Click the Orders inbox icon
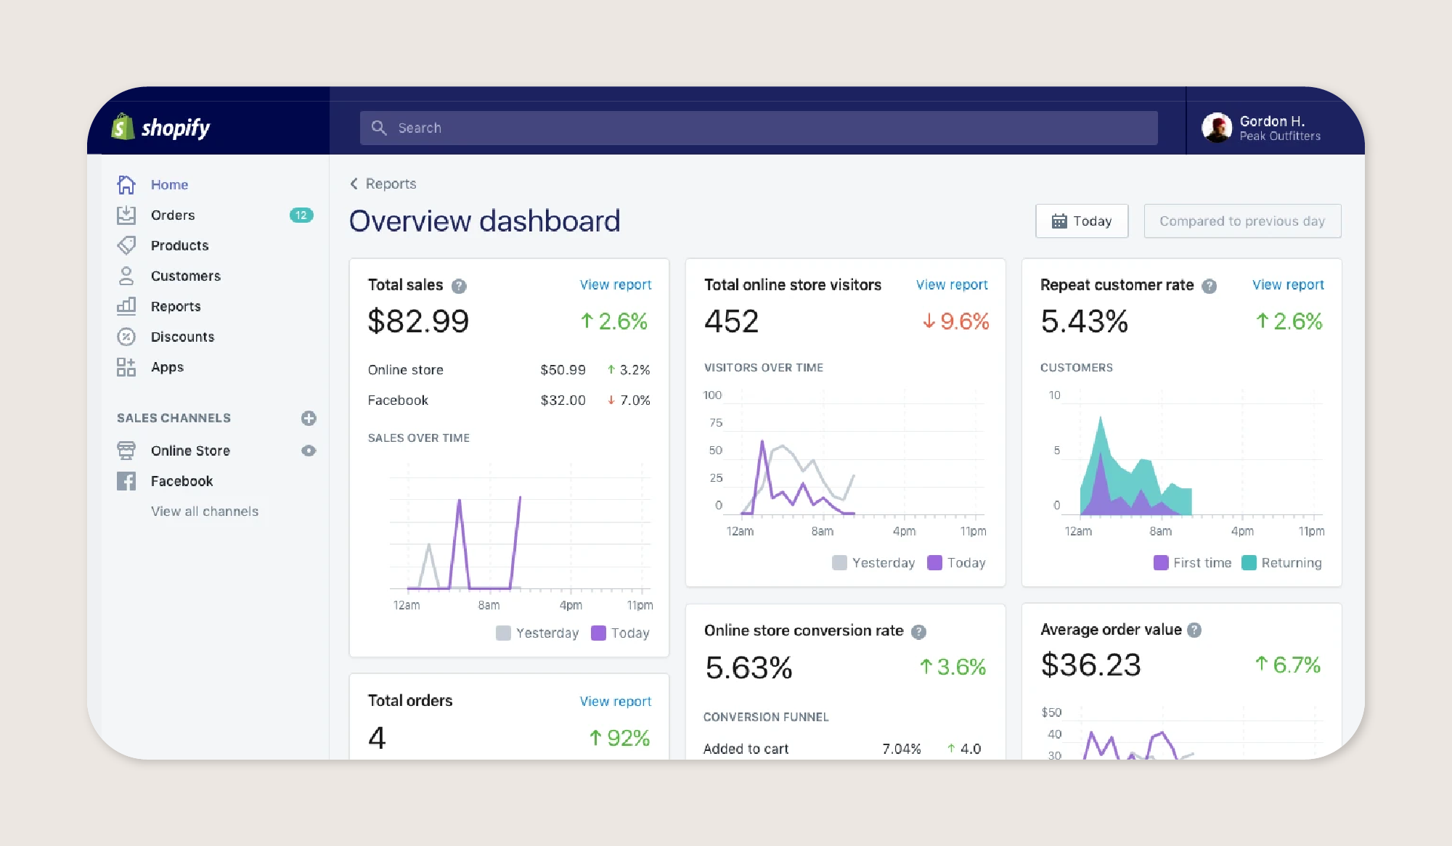The height and width of the screenshot is (846, 1452). 126,215
